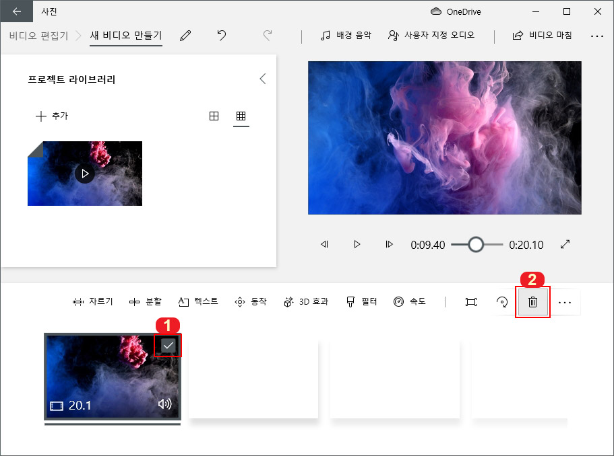This screenshot has width=614, height=456.
Task: Click the clip volume speaker icon
Action: click(165, 404)
